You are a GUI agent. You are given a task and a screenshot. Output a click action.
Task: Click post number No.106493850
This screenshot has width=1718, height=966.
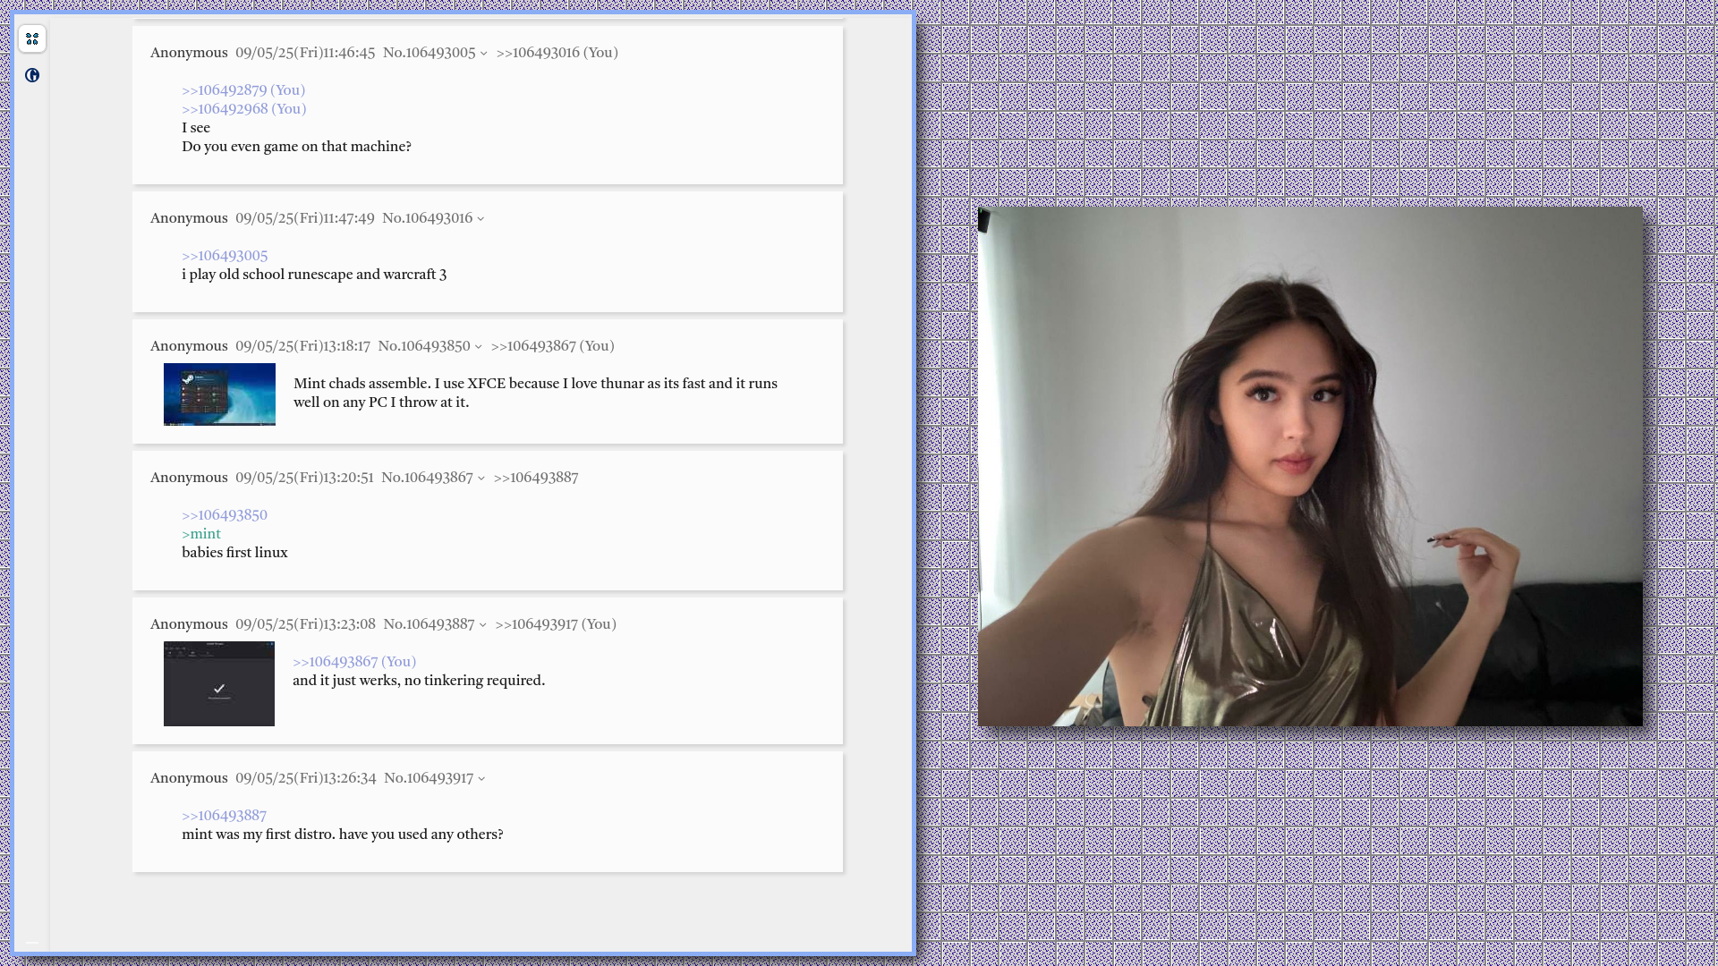pyautogui.click(x=424, y=346)
